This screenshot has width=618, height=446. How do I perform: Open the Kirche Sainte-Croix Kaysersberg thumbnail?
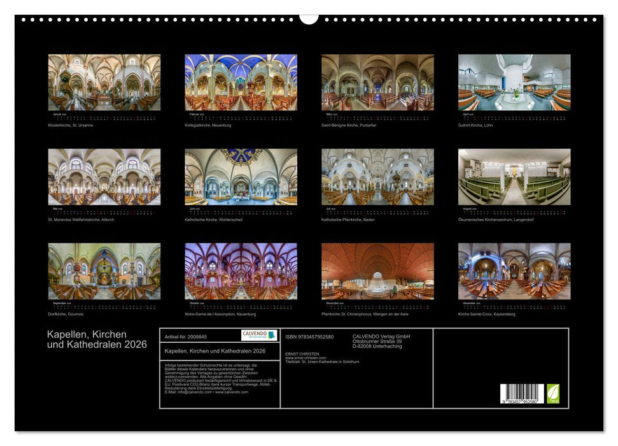click(x=514, y=271)
